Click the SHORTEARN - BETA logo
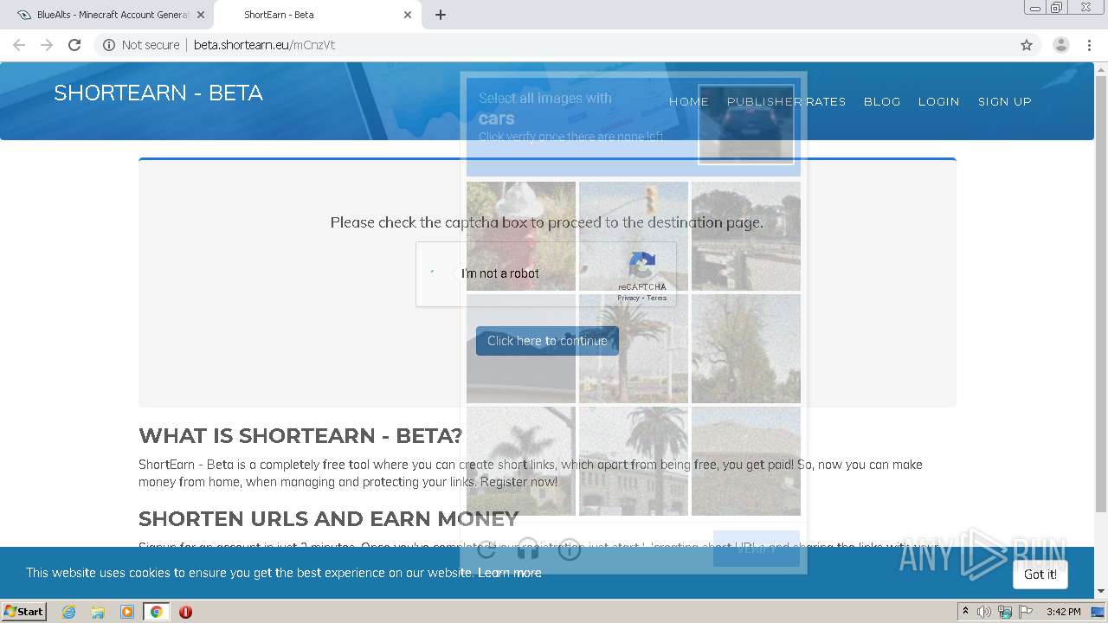The width and height of the screenshot is (1108, 623). point(158,93)
